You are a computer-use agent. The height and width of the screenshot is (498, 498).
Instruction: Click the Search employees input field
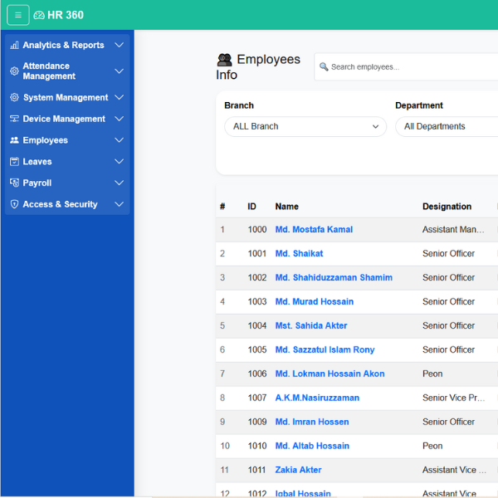click(x=407, y=67)
